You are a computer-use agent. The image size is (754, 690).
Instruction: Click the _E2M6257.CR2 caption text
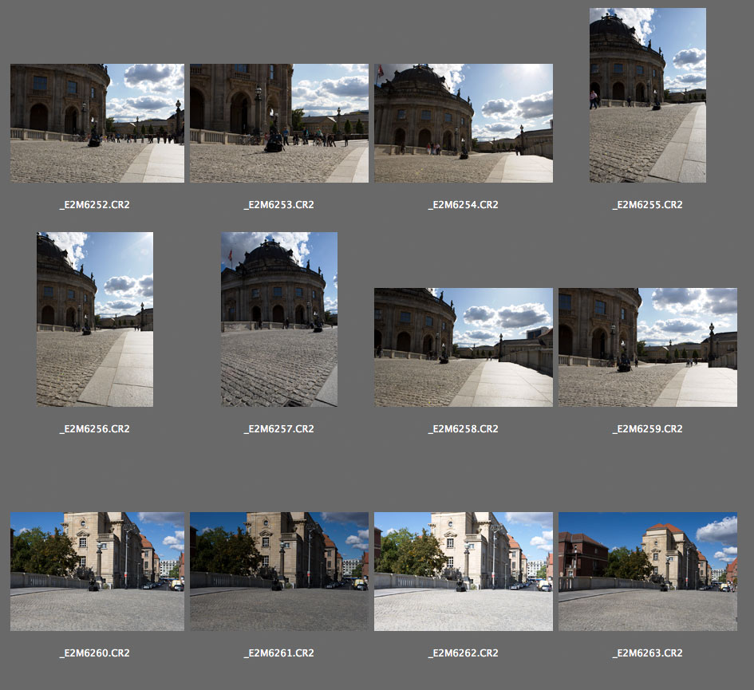click(x=279, y=429)
